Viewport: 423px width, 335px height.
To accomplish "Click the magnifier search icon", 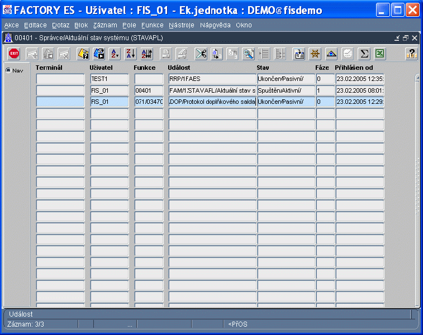I will tap(249, 54).
